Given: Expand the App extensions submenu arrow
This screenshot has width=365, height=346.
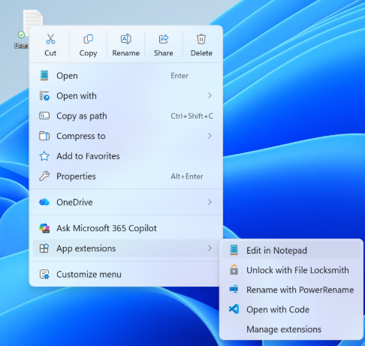Looking at the screenshot, I should 210,248.
